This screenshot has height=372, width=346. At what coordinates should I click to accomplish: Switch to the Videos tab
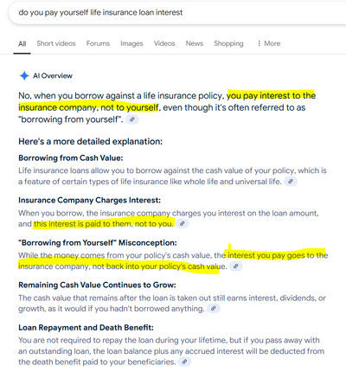click(x=164, y=43)
